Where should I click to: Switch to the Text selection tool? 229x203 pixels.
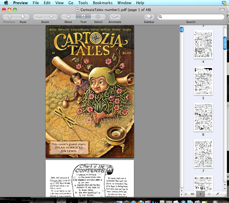pos(83,17)
